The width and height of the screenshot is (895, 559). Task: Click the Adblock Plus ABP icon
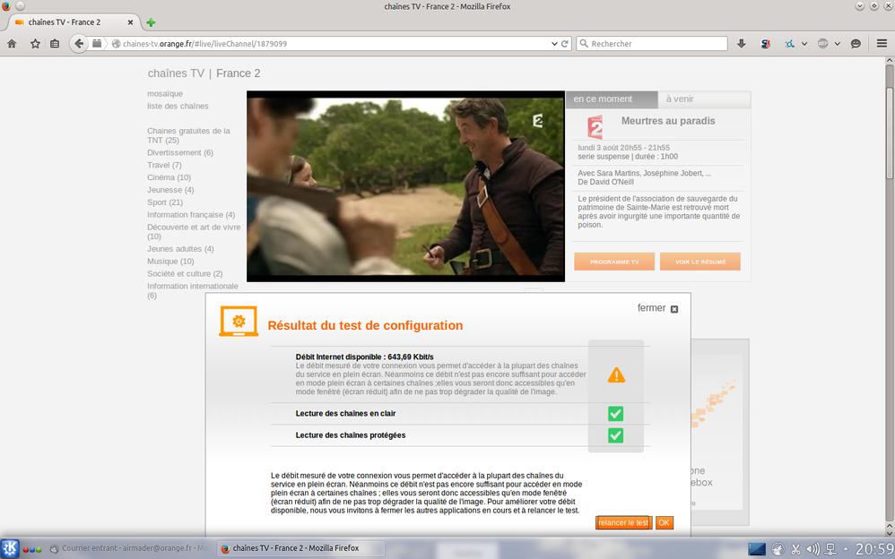(822, 43)
